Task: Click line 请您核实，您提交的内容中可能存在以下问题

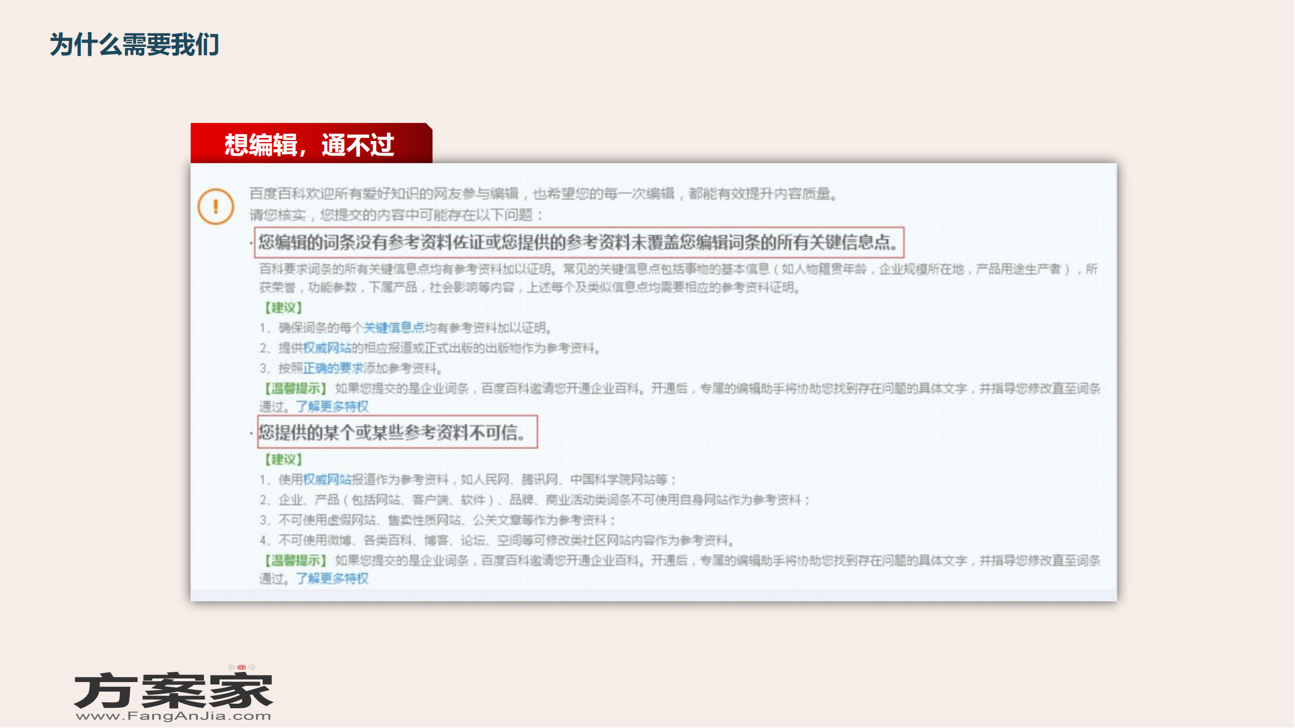Action: pyautogui.click(x=397, y=215)
